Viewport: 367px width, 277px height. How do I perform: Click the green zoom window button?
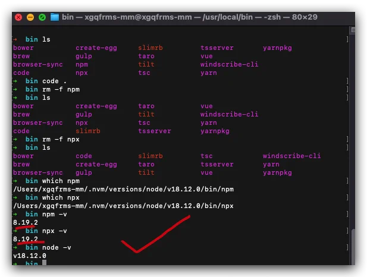(x=42, y=17)
